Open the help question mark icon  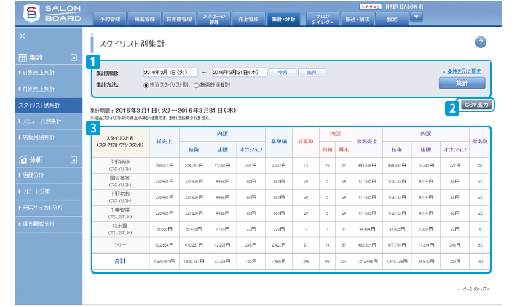[481, 43]
